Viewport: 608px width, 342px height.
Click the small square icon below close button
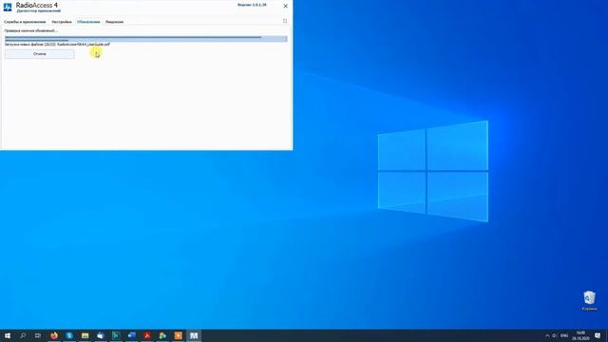pyautogui.click(x=285, y=21)
